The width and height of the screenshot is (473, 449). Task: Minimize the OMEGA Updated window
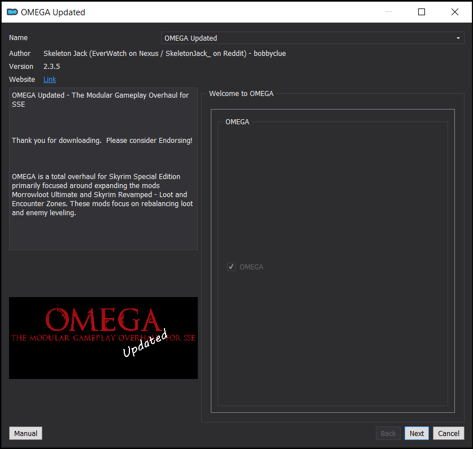point(389,12)
